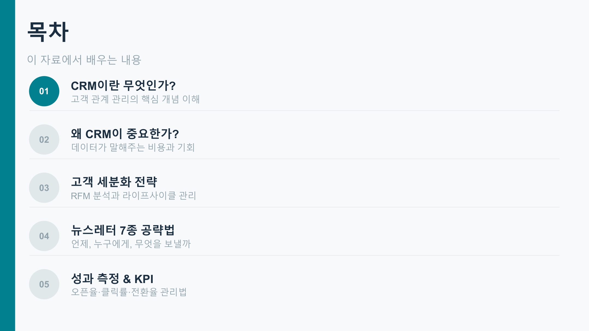
Task: Click the text 'RFM 분석과 라이프사이클 관리'
Action: click(133, 196)
